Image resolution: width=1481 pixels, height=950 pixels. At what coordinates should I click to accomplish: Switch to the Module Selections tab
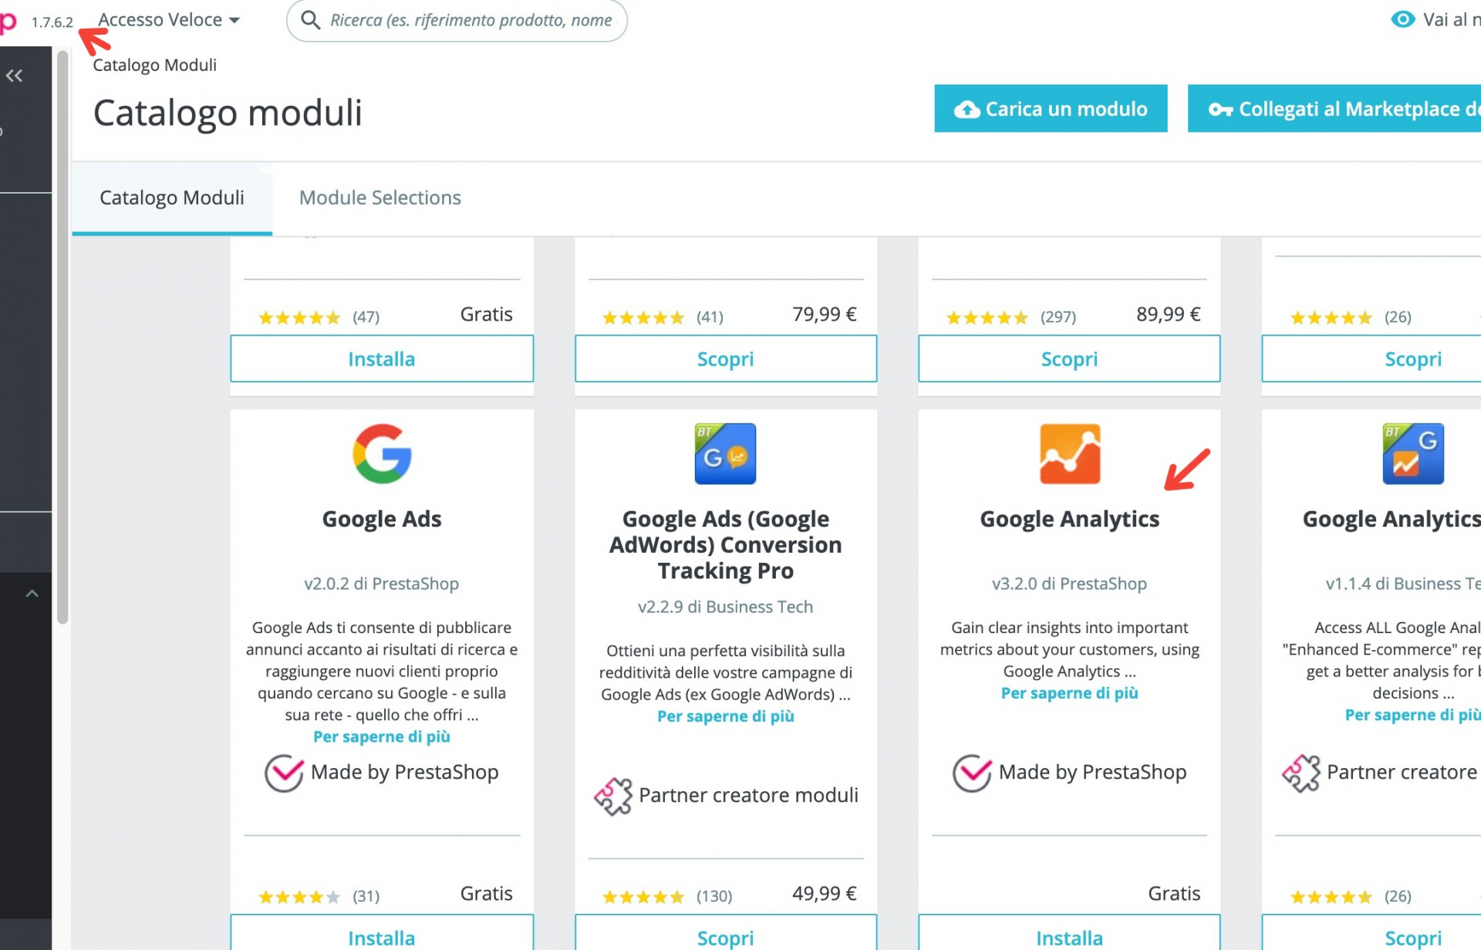tap(380, 197)
